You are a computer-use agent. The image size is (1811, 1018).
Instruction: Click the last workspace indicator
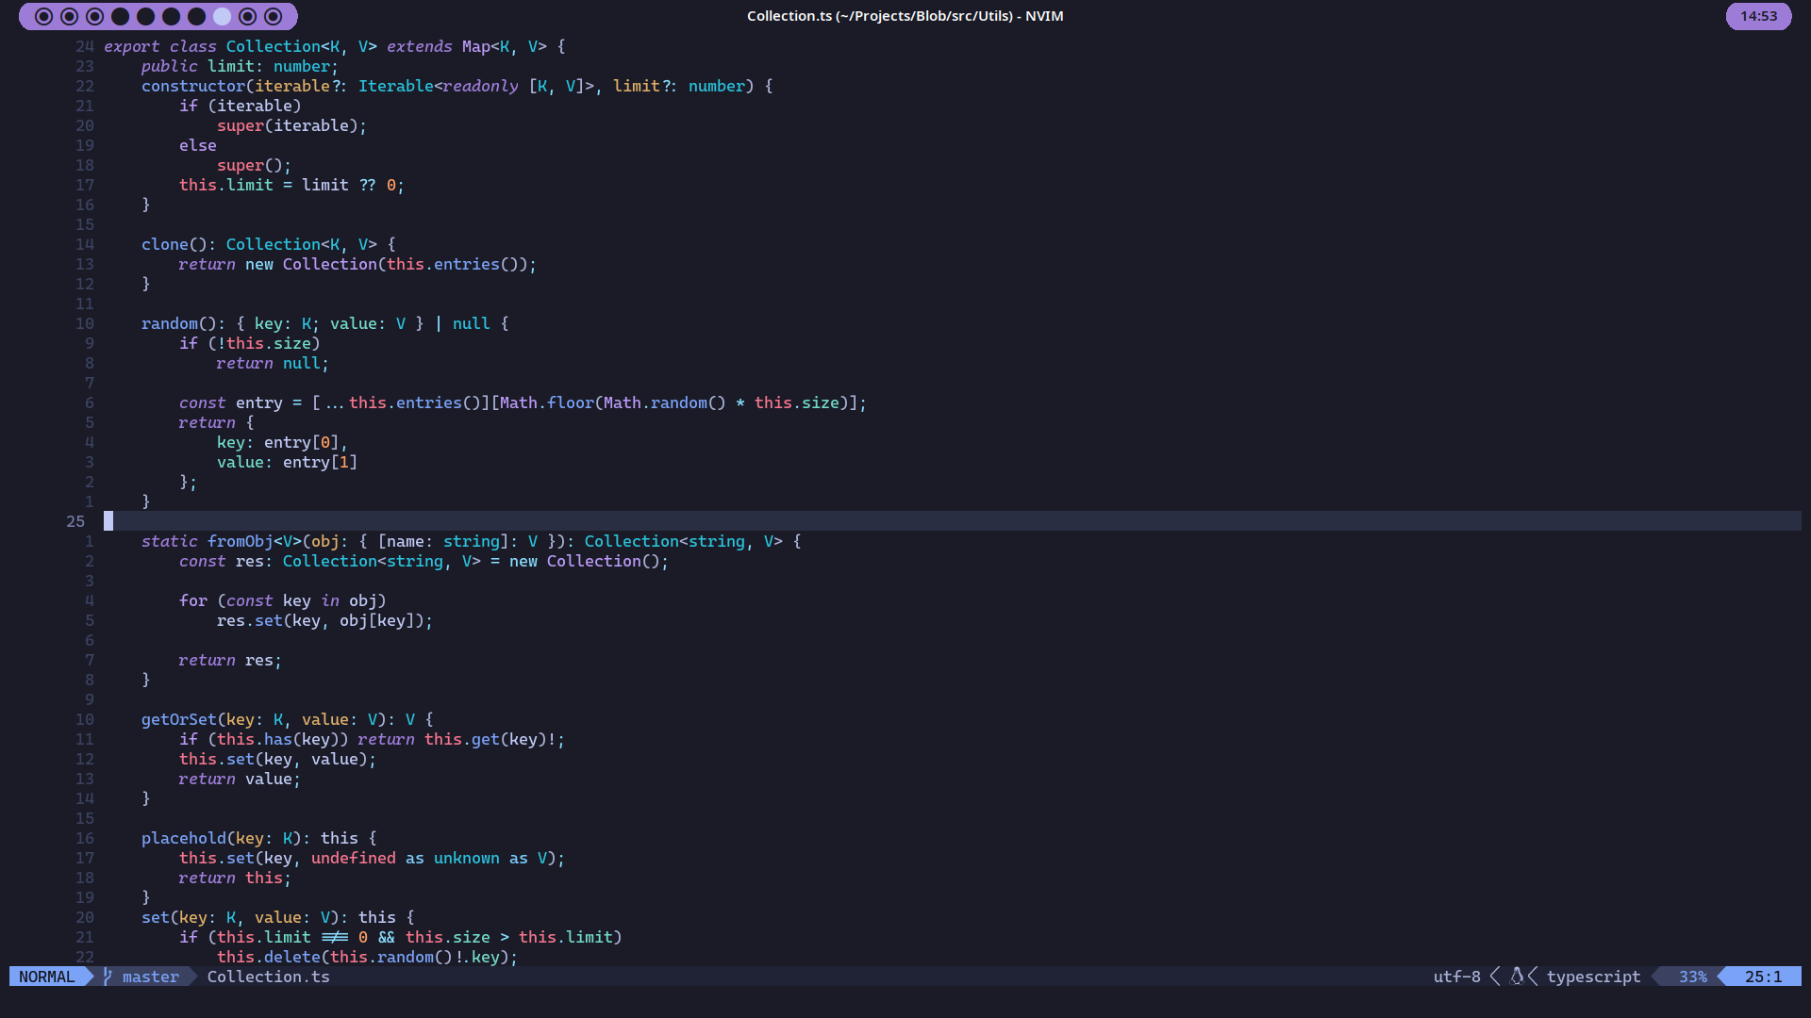pyautogui.click(x=273, y=16)
